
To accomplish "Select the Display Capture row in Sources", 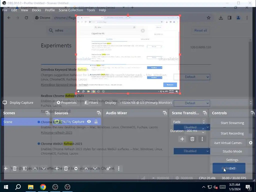I will coord(77,122).
